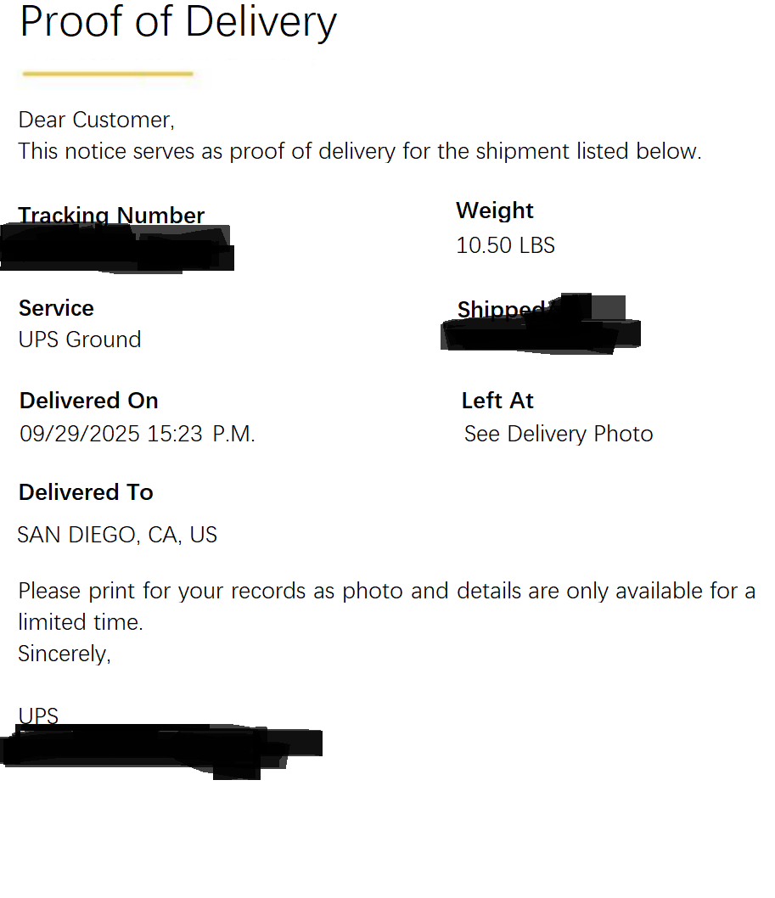Click the Dear Customer greeting
775x898 pixels.
(97, 120)
